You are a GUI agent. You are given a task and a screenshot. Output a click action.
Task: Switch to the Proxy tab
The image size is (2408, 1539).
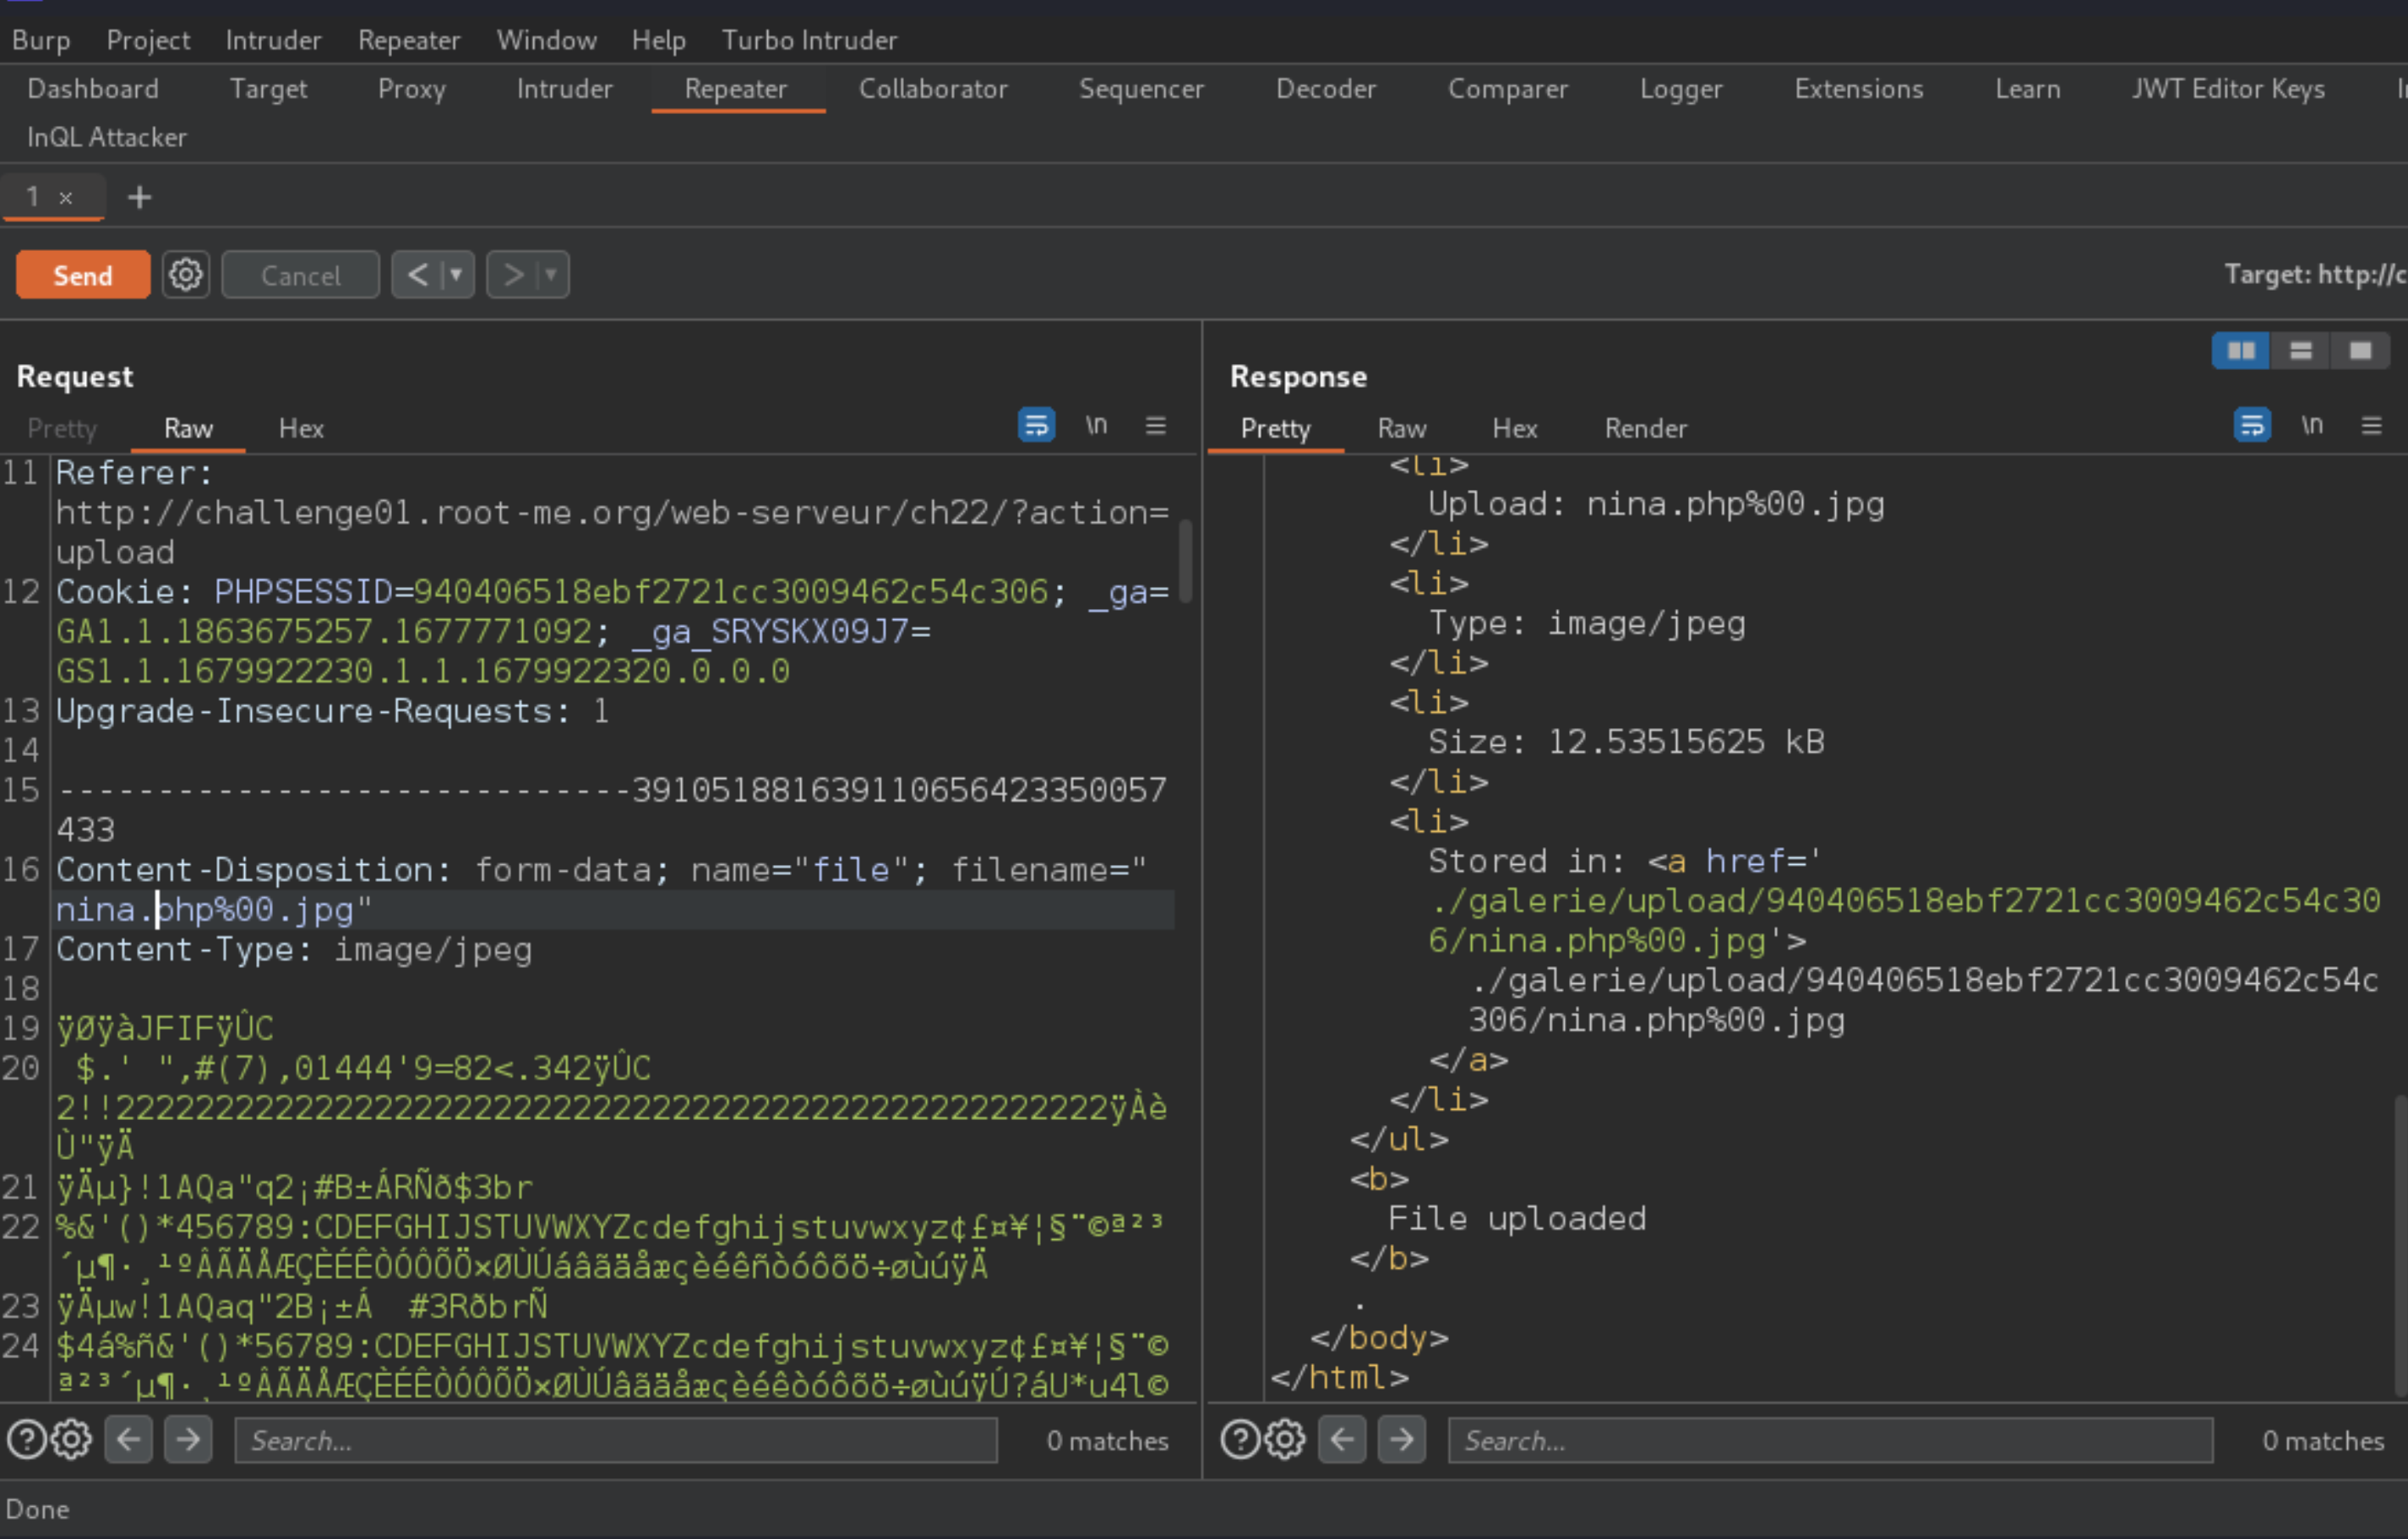click(411, 89)
